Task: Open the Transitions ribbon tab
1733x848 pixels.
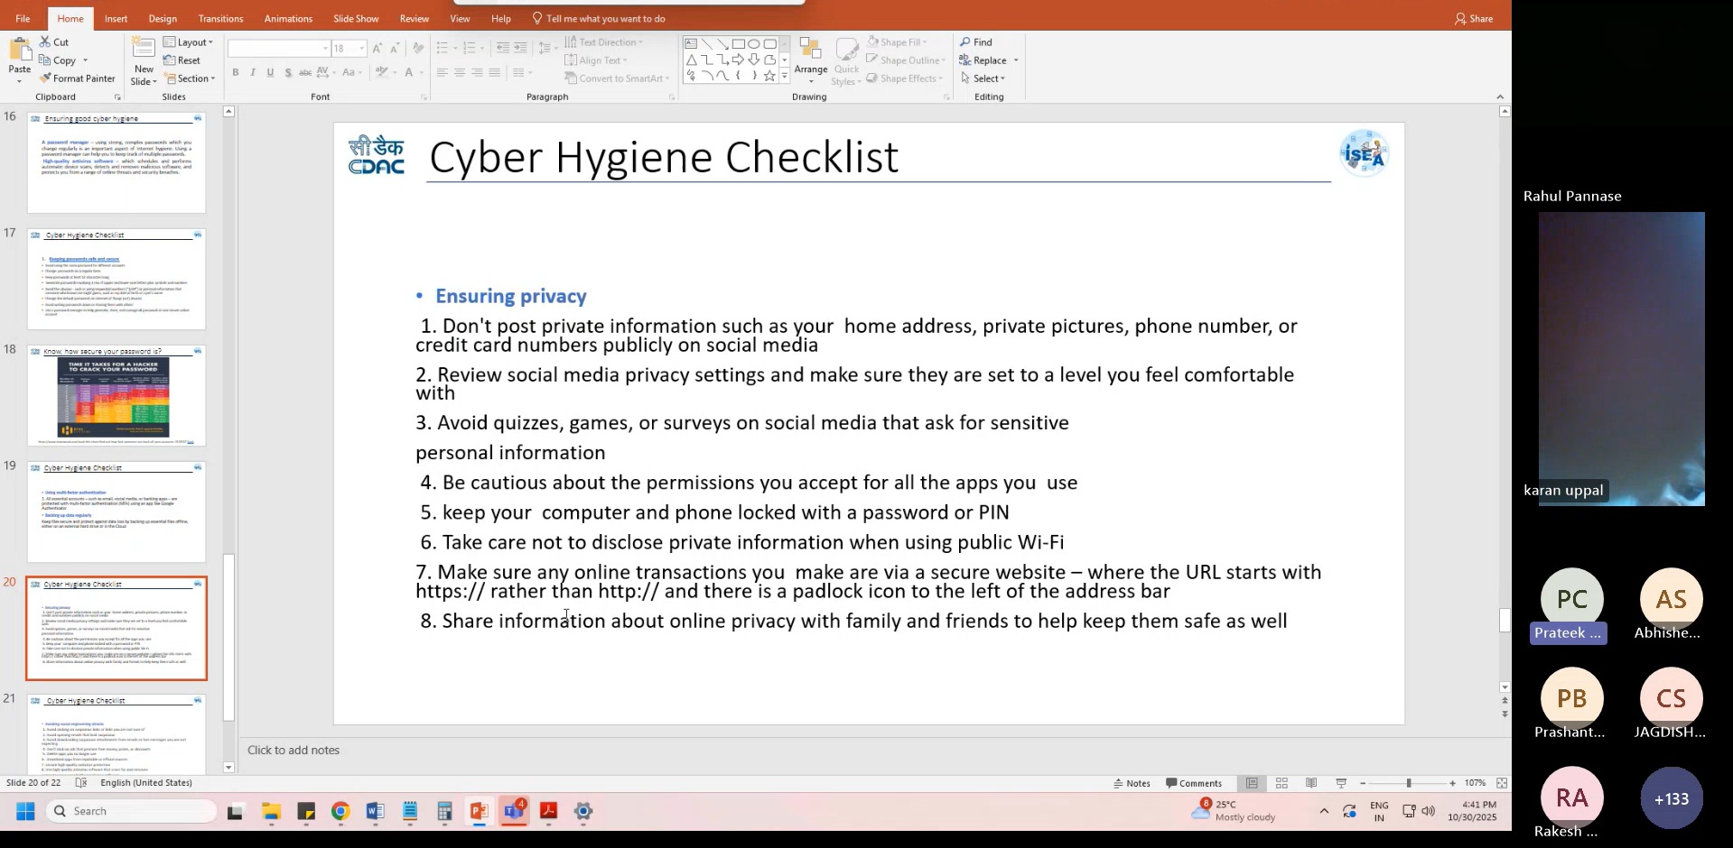Action: (x=220, y=18)
